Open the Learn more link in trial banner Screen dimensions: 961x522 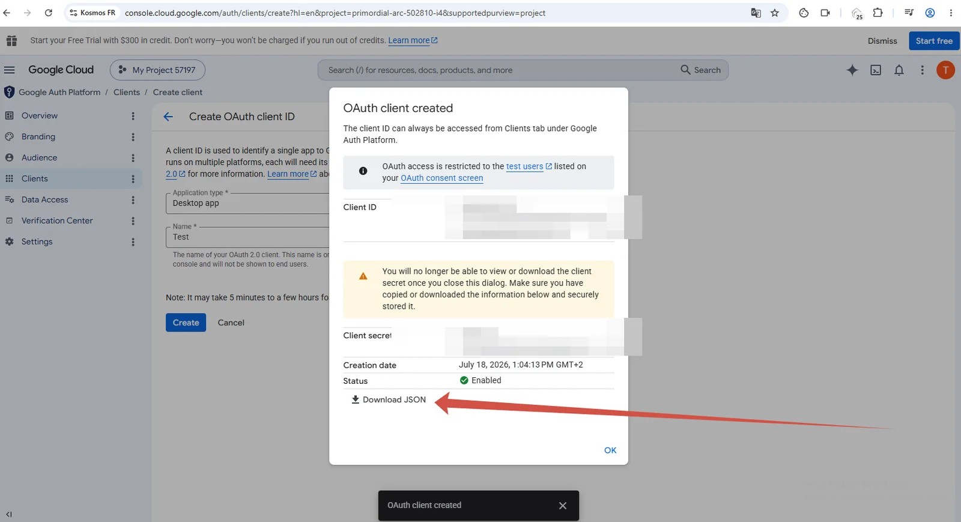[x=413, y=40]
